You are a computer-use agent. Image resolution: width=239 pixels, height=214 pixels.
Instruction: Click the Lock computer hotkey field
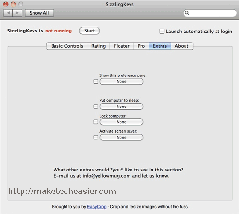(x=121, y=122)
